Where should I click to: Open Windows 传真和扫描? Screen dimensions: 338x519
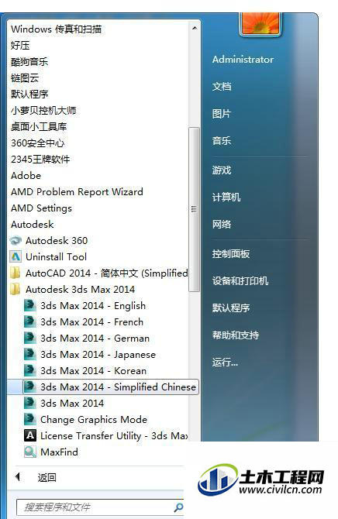56,29
